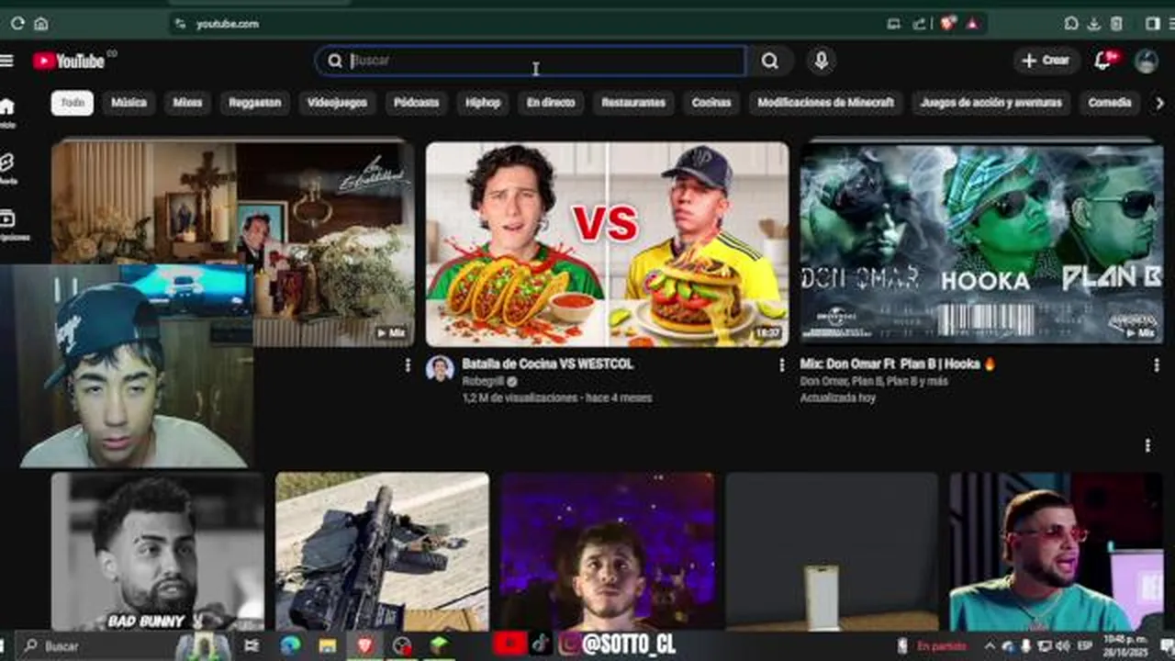Click the Brave icon in the taskbar
This screenshot has height=661, width=1175.
click(365, 645)
